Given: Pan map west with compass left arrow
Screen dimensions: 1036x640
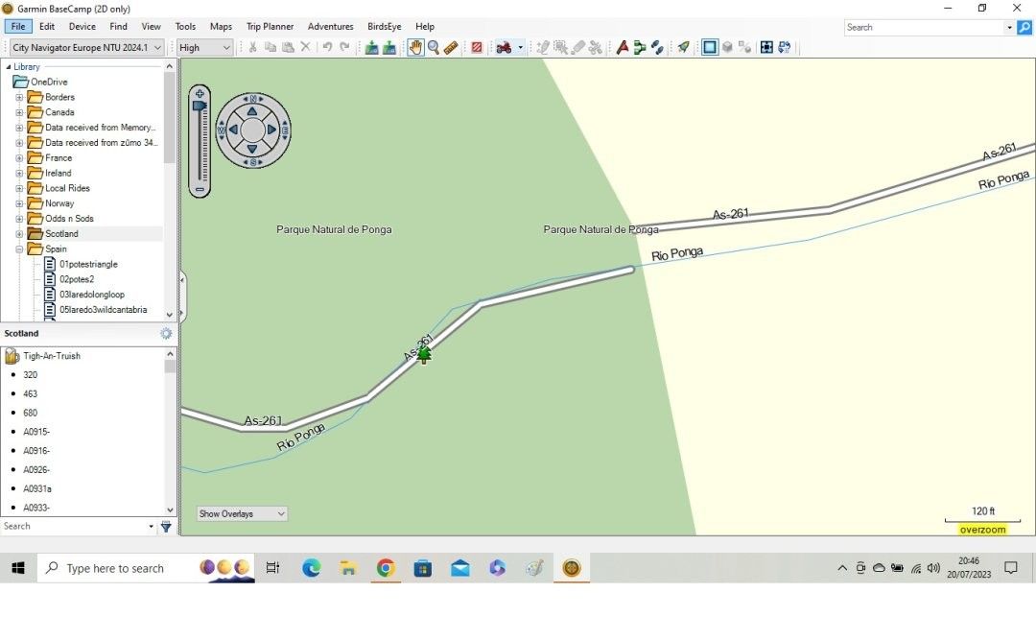Looking at the screenshot, I should [x=233, y=130].
